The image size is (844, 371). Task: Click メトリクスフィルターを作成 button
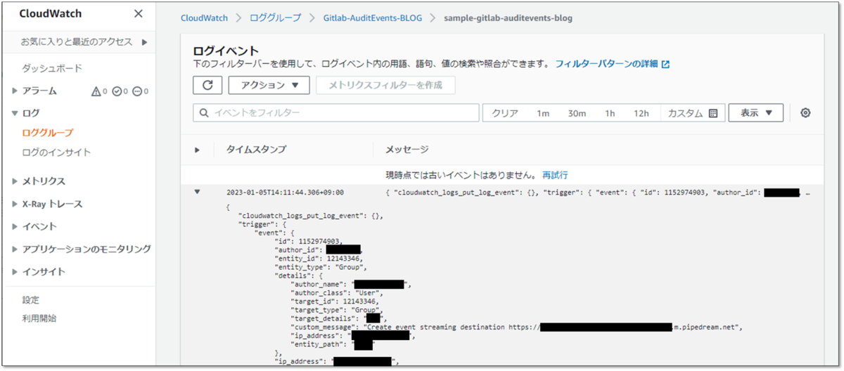point(385,85)
